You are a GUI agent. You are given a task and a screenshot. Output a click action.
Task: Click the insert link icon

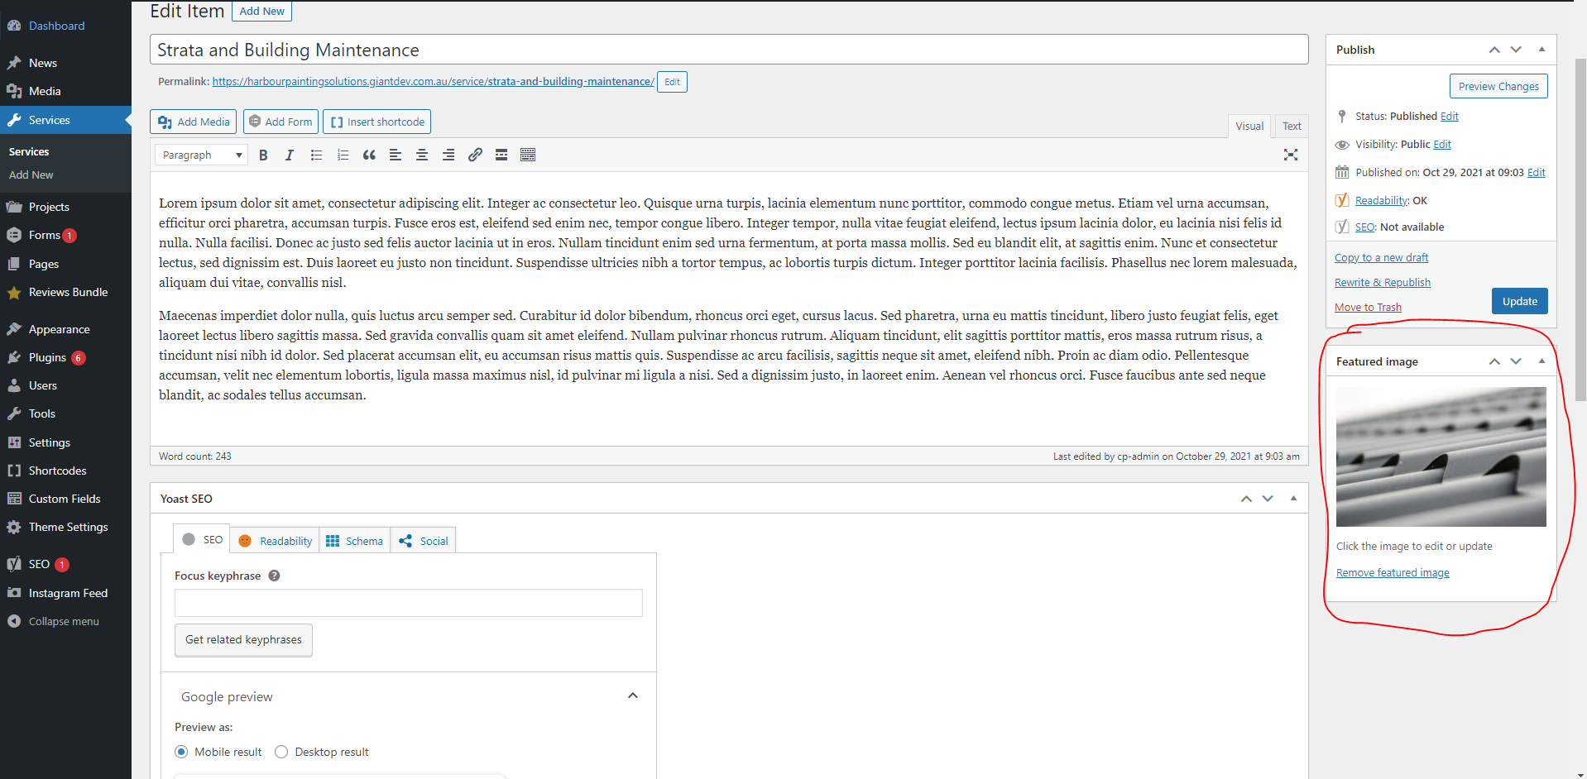475,155
